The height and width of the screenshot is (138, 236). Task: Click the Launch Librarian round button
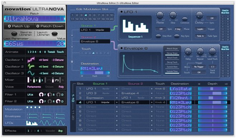pyautogui.click(x=54, y=34)
